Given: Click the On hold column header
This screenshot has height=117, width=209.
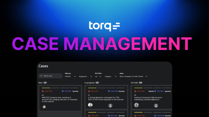Looking at the screenshot, I should 134,83.
